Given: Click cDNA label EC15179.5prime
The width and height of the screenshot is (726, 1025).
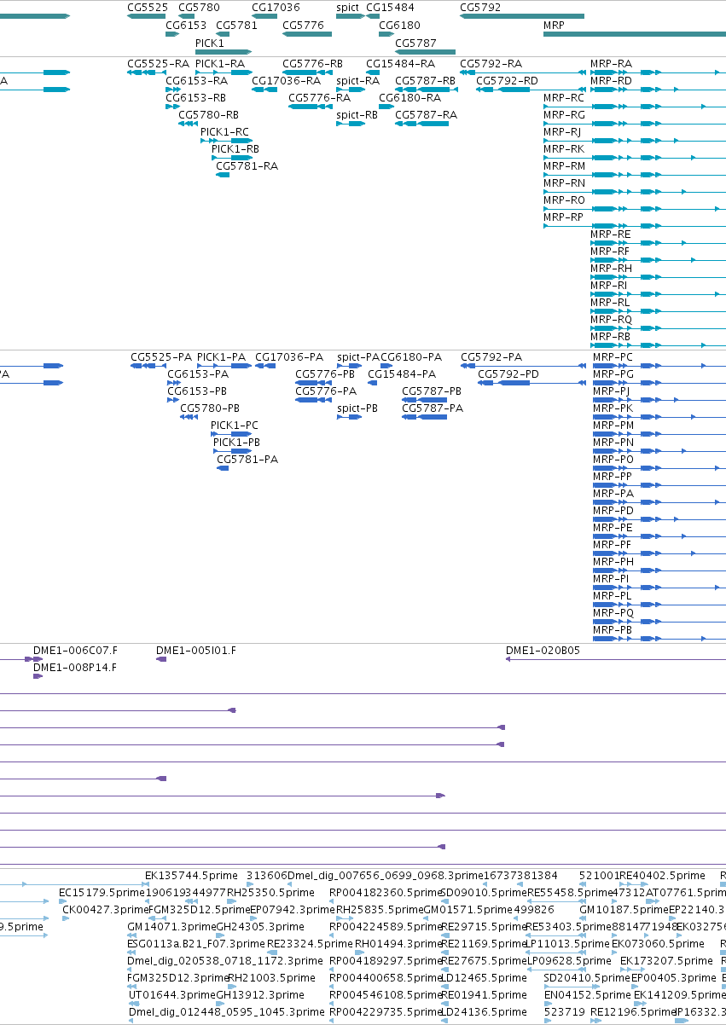Looking at the screenshot, I should tap(103, 893).
